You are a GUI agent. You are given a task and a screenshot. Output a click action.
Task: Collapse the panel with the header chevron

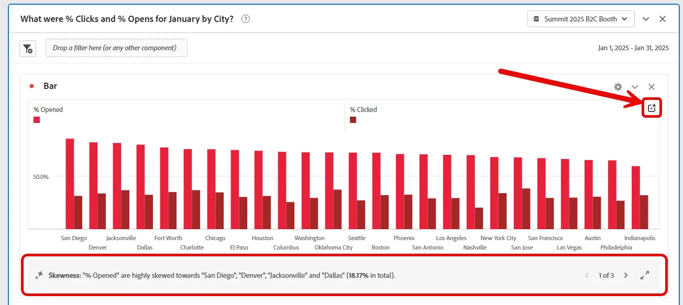(646, 19)
